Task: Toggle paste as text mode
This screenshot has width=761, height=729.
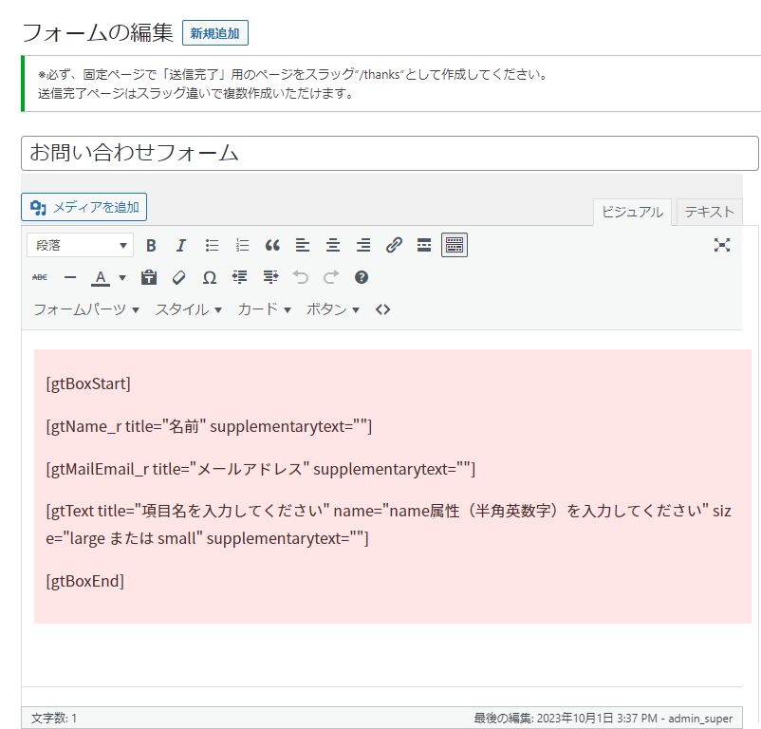Action: [x=149, y=277]
